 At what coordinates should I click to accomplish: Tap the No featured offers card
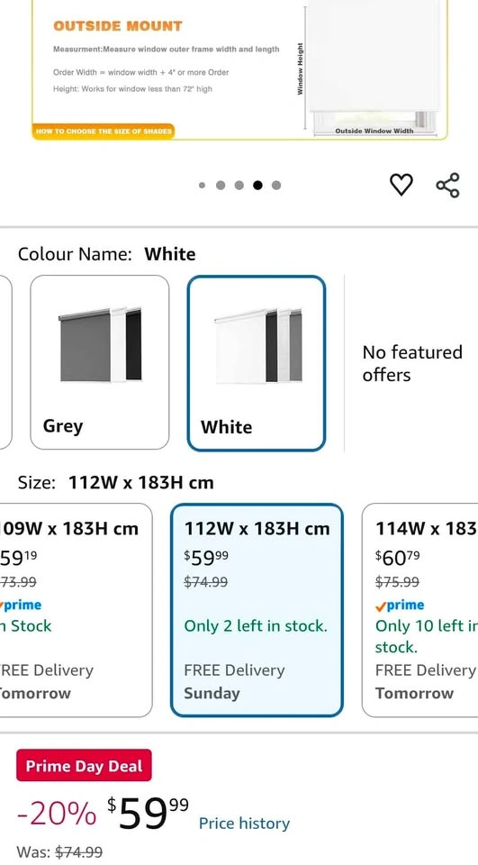coord(412,363)
